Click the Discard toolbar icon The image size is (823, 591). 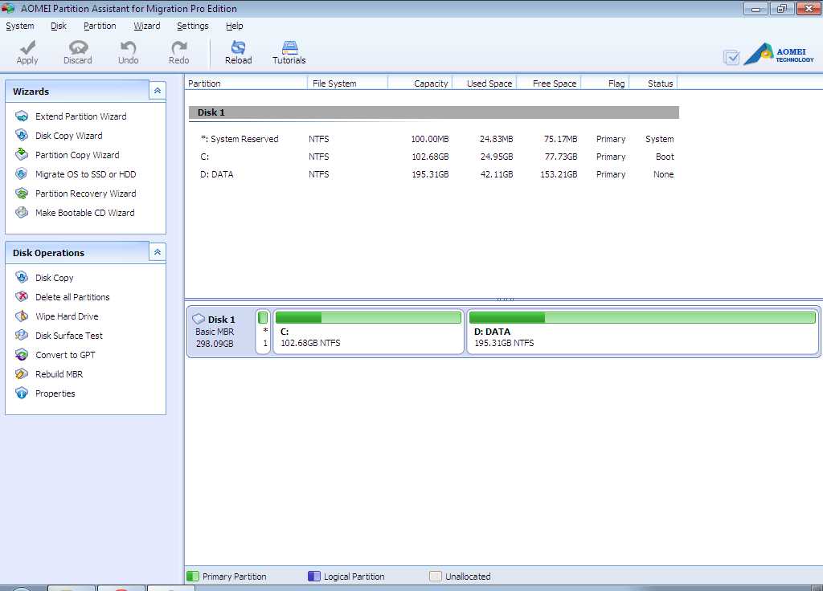[x=78, y=47]
